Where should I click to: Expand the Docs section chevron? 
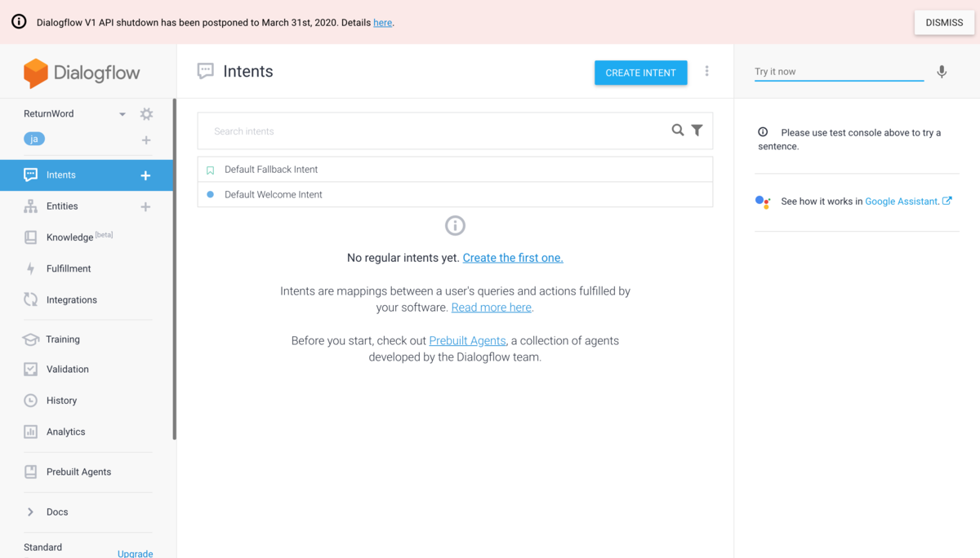(x=30, y=512)
